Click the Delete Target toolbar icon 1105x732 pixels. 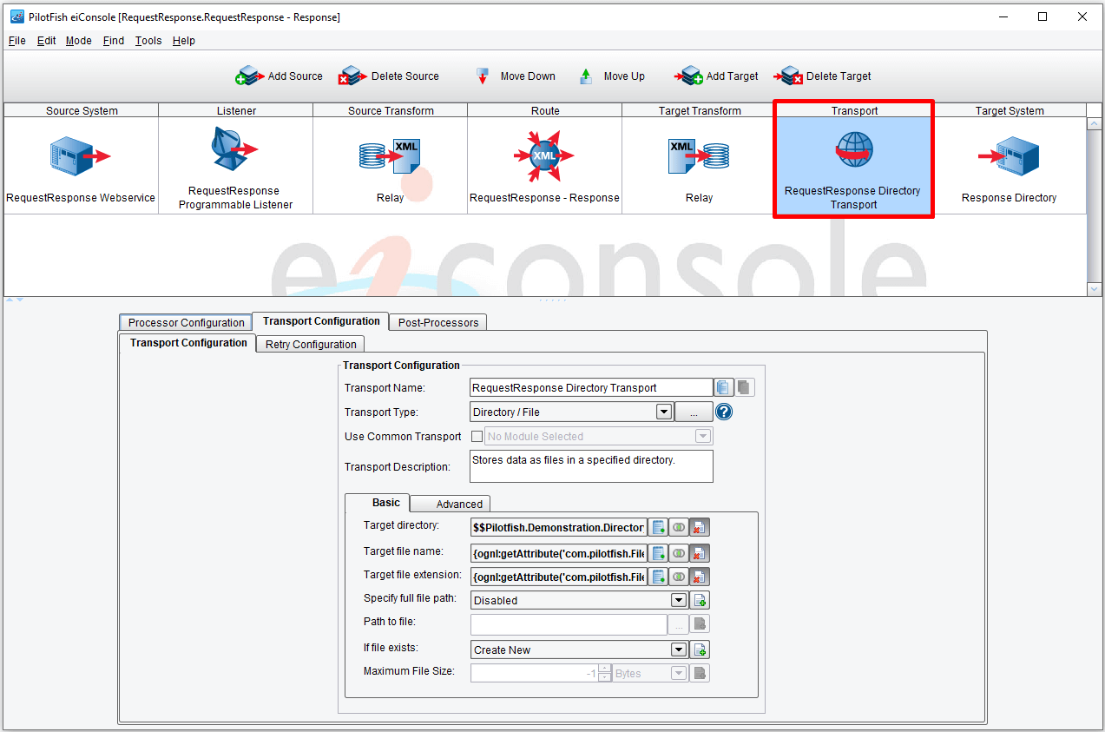pos(788,76)
